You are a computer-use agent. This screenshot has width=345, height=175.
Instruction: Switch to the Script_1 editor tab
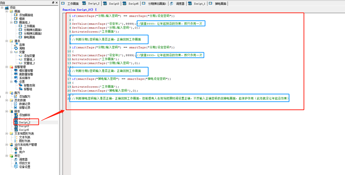coord(197,4)
